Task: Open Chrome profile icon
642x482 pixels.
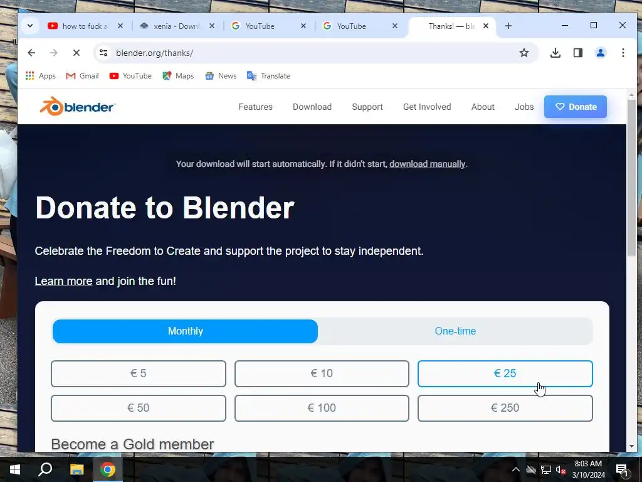Action: [x=601, y=53]
